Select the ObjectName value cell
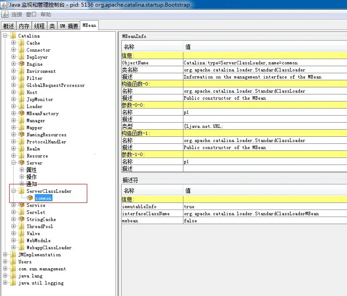 tap(265, 63)
